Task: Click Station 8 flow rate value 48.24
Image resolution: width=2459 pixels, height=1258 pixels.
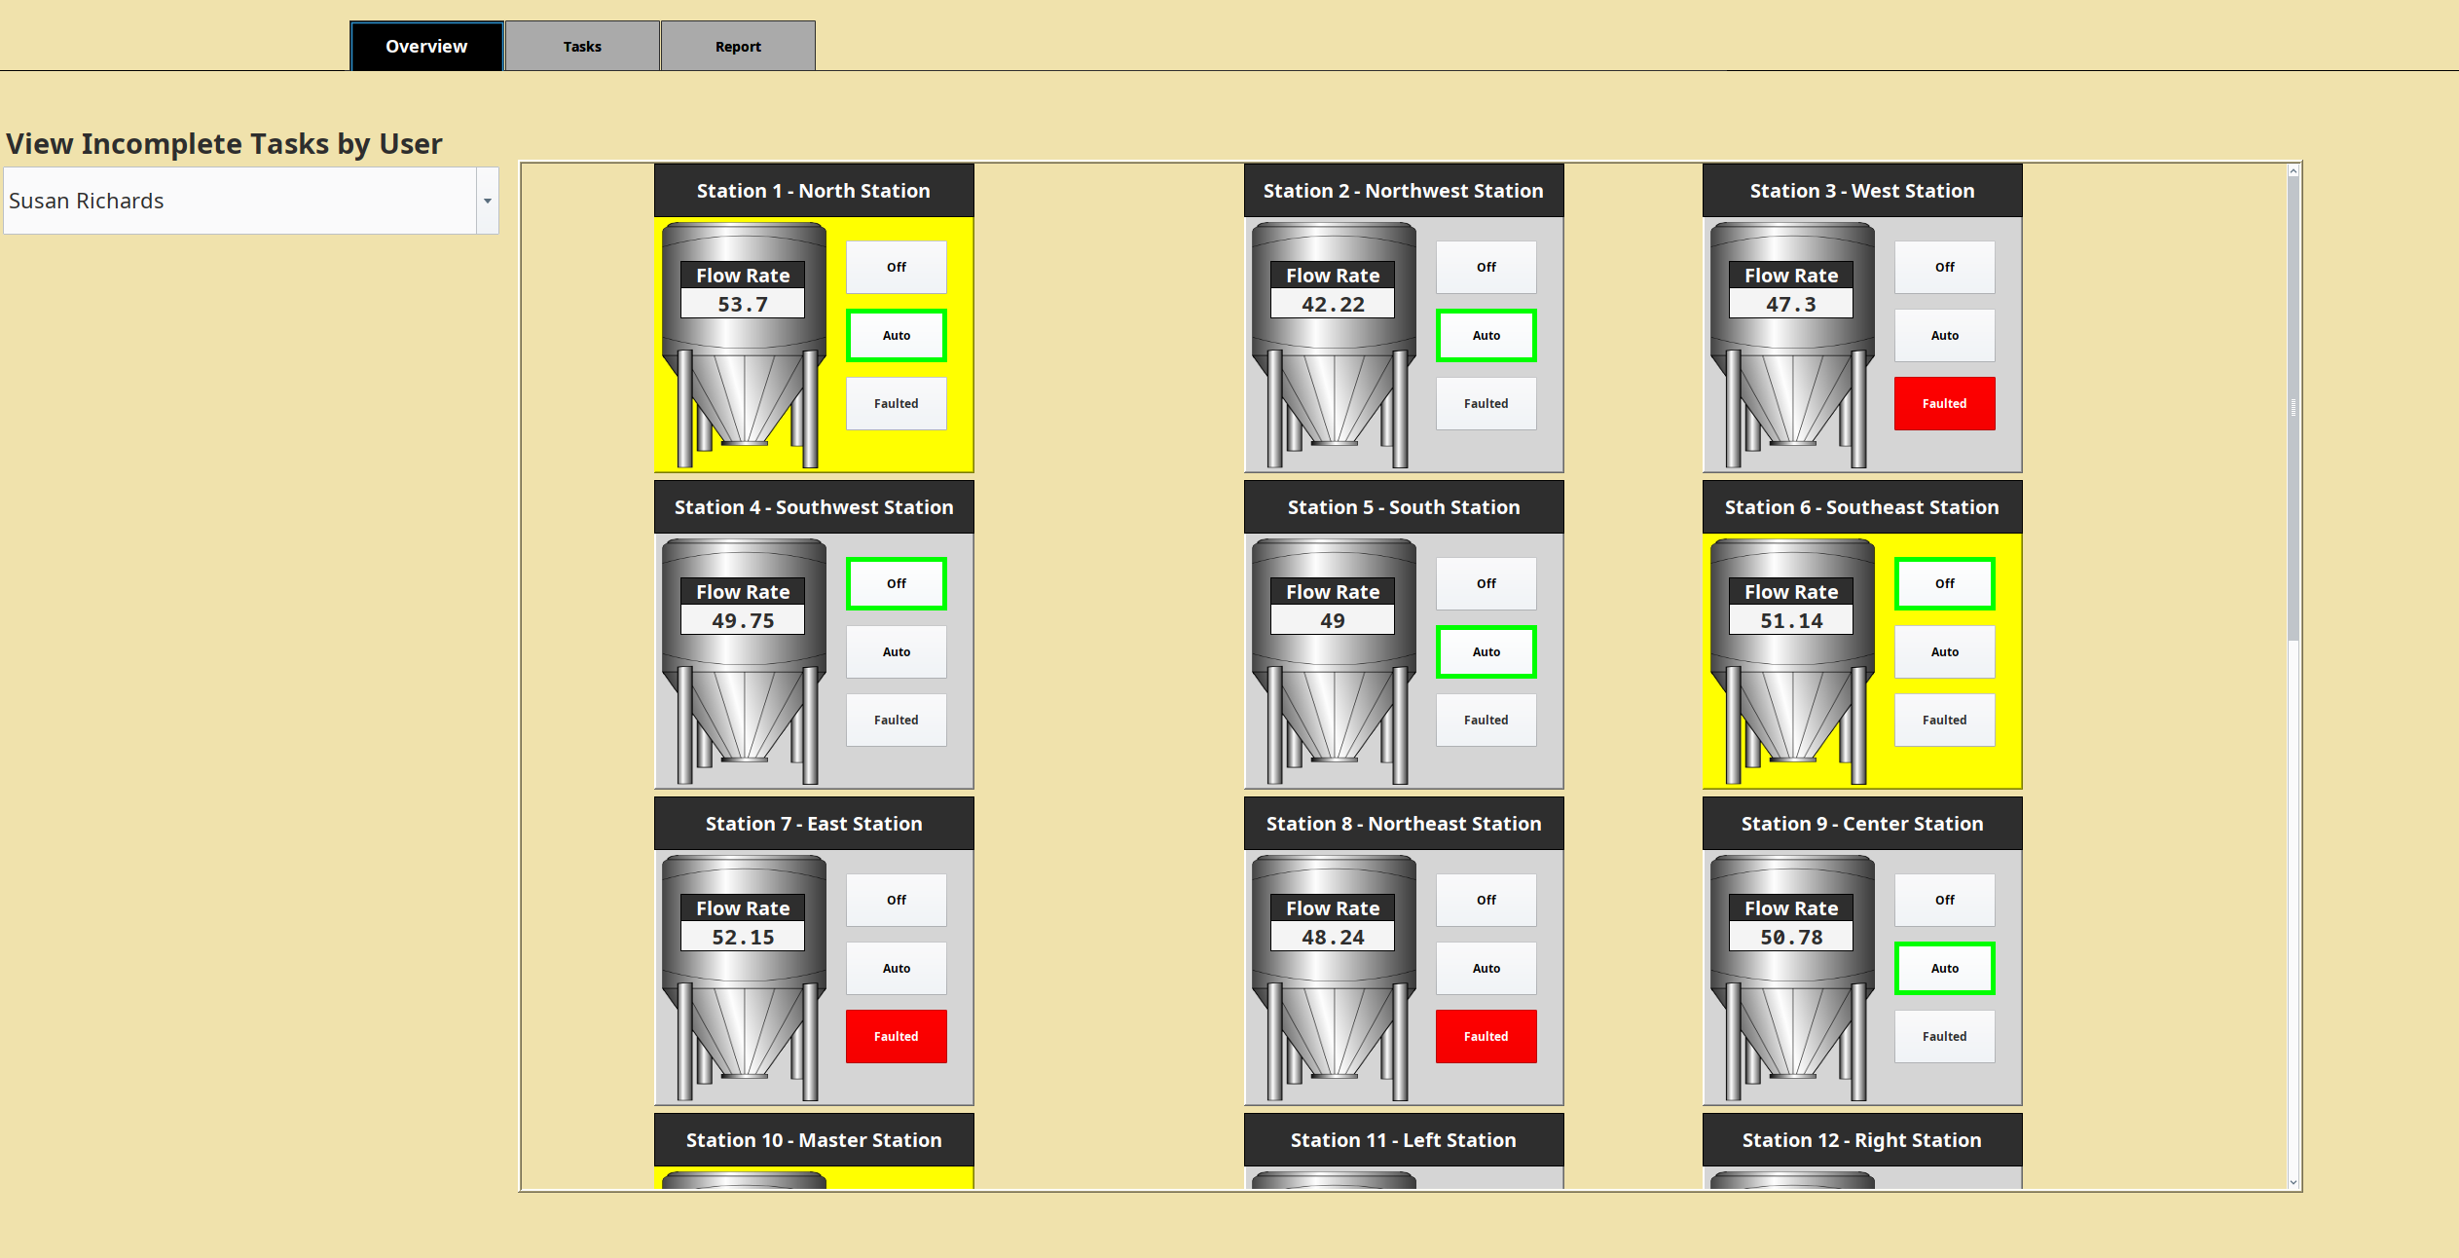Action: point(1333,937)
